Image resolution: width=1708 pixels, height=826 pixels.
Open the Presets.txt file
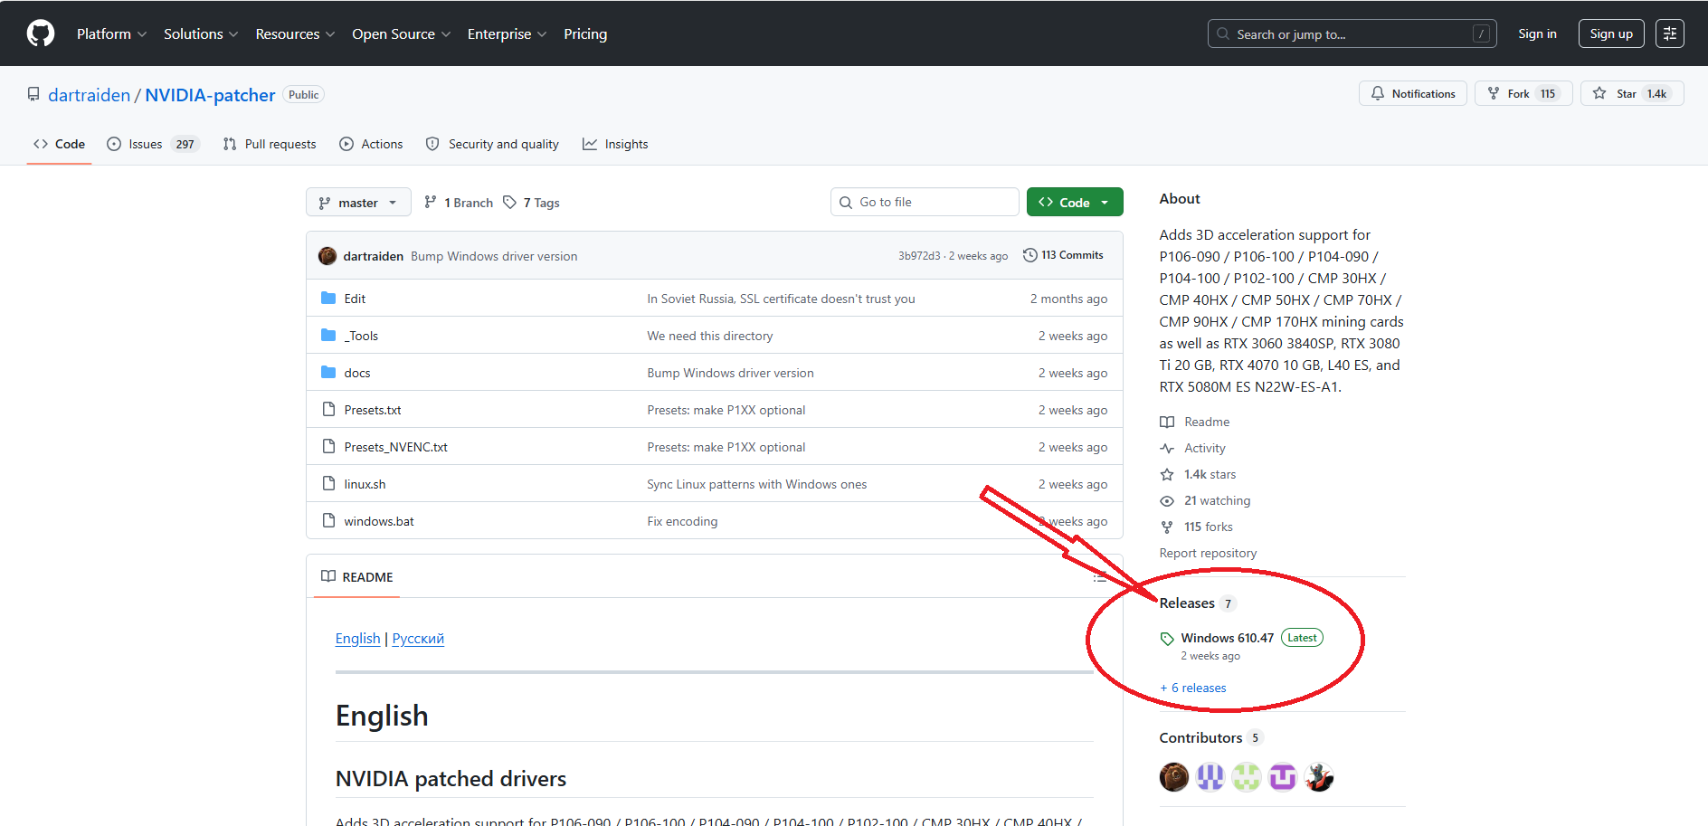373,410
